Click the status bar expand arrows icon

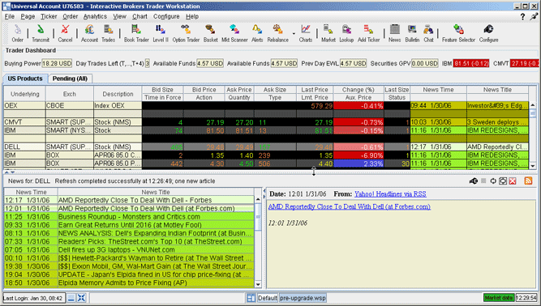[x=81, y=298]
